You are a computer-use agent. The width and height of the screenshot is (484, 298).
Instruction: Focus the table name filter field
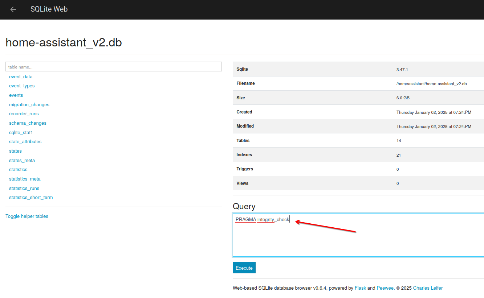pyautogui.click(x=114, y=67)
